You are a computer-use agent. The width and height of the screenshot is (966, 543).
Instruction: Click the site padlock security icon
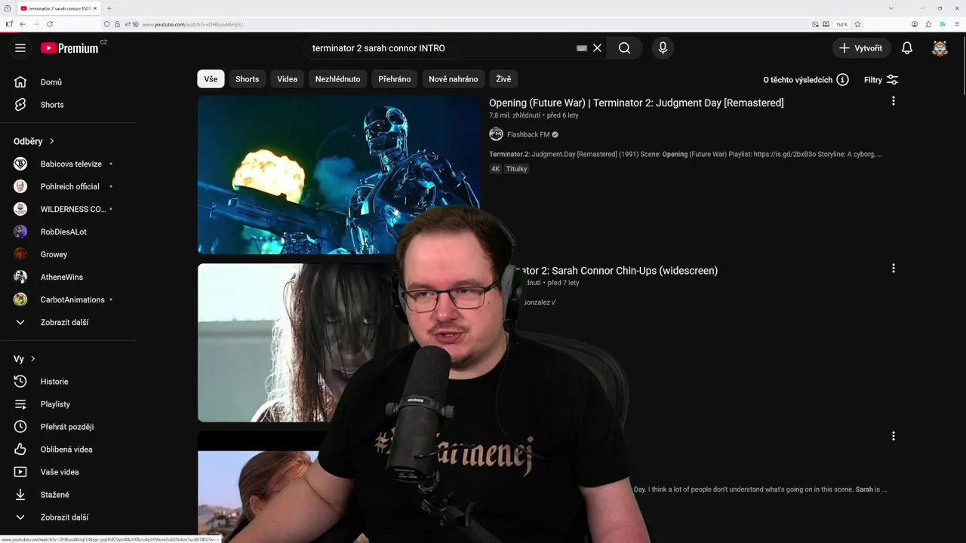(x=117, y=24)
